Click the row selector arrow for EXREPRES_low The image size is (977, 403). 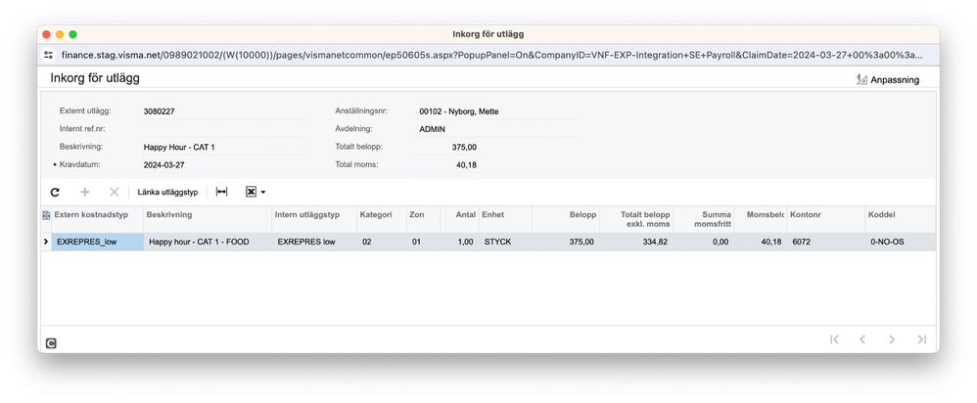pos(46,242)
